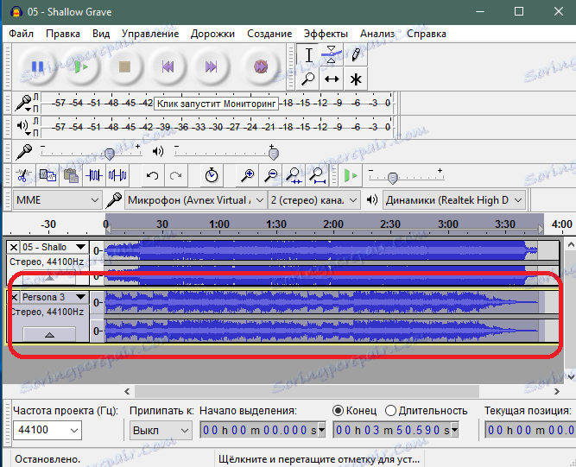Click the Pause playback button
Screen dimensions: 576x467
click(x=38, y=66)
